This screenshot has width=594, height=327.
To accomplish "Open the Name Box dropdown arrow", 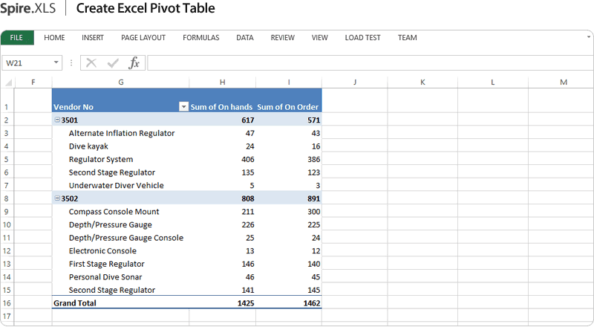I will point(56,62).
